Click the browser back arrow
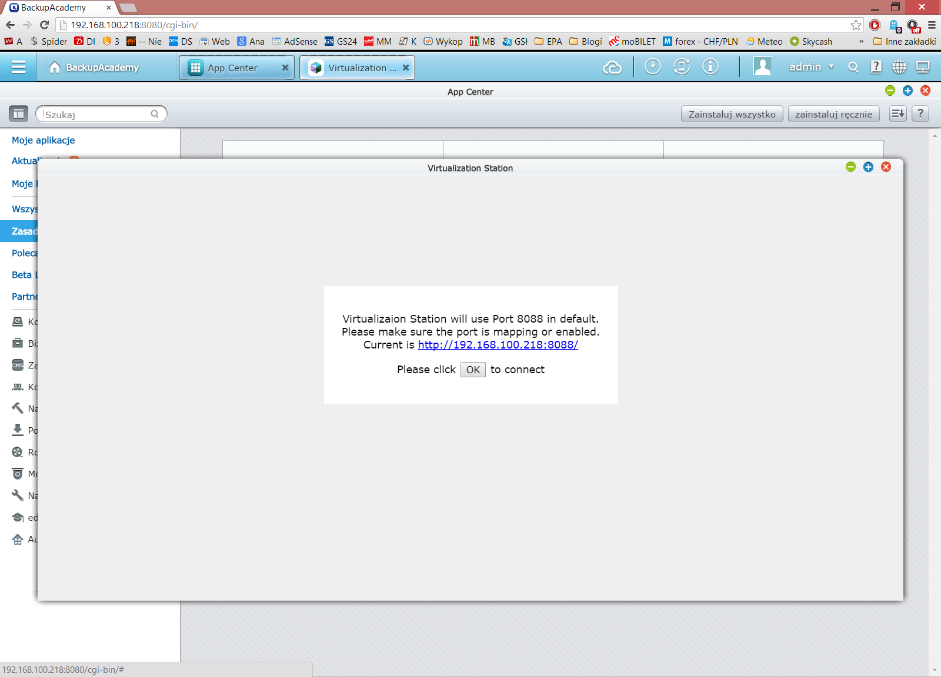Image resolution: width=941 pixels, height=677 pixels. pyautogui.click(x=10, y=25)
